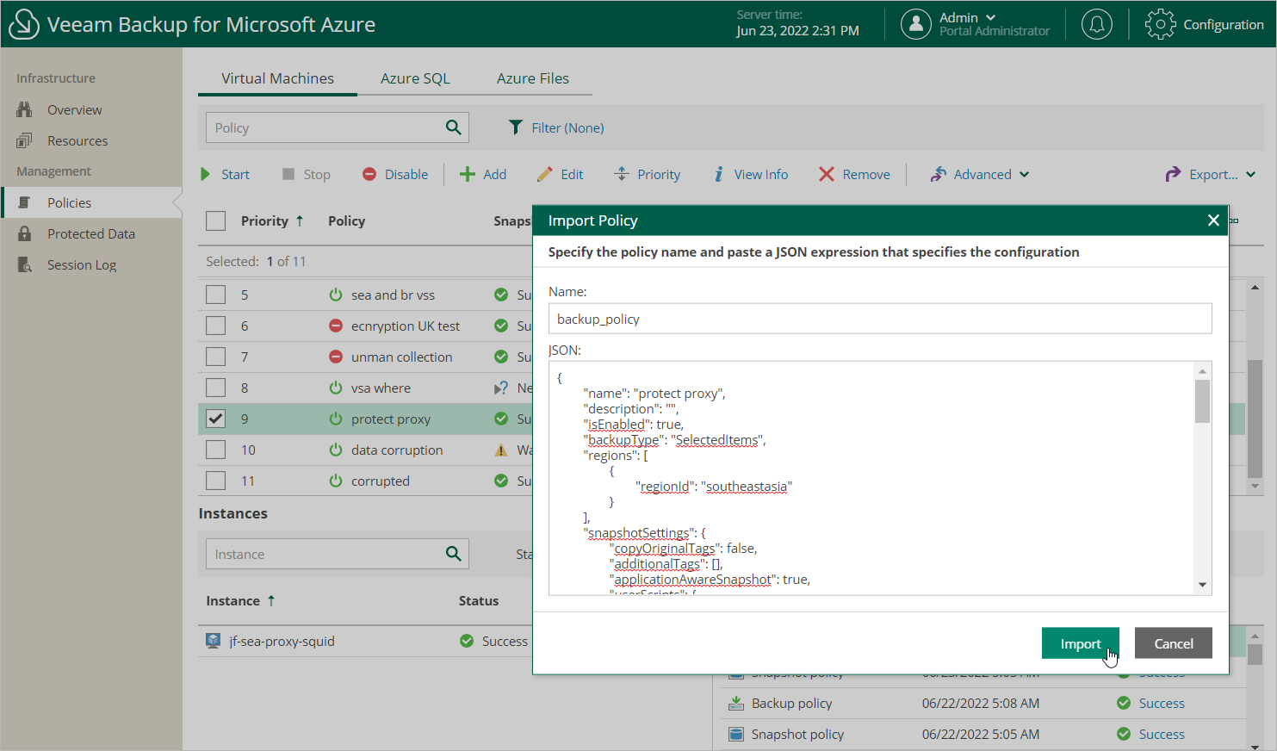Screen dimensions: 1277x751
Task: Click the Filter funnel icon
Action: tap(515, 127)
